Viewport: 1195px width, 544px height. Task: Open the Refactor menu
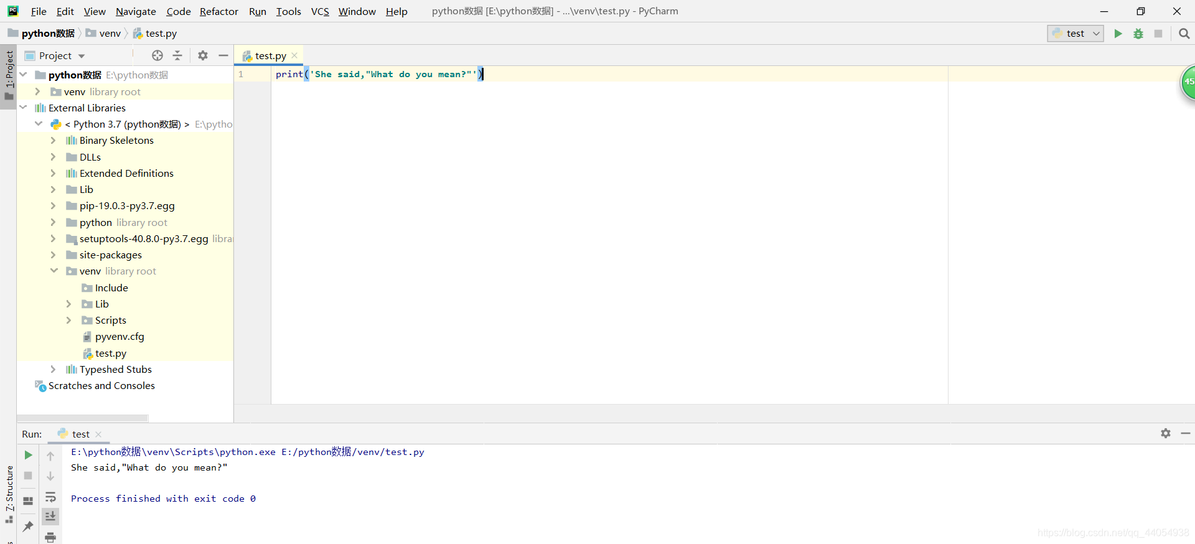pyautogui.click(x=219, y=11)
